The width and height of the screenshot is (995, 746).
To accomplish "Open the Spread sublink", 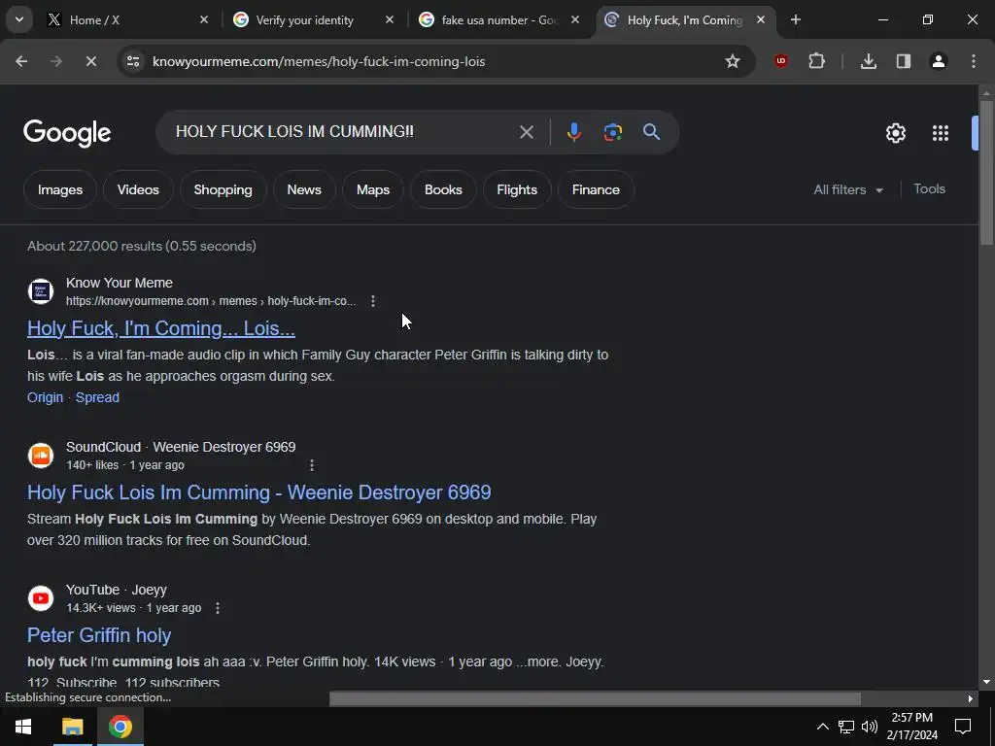I will pyautogui.click(x=97, y=397).
